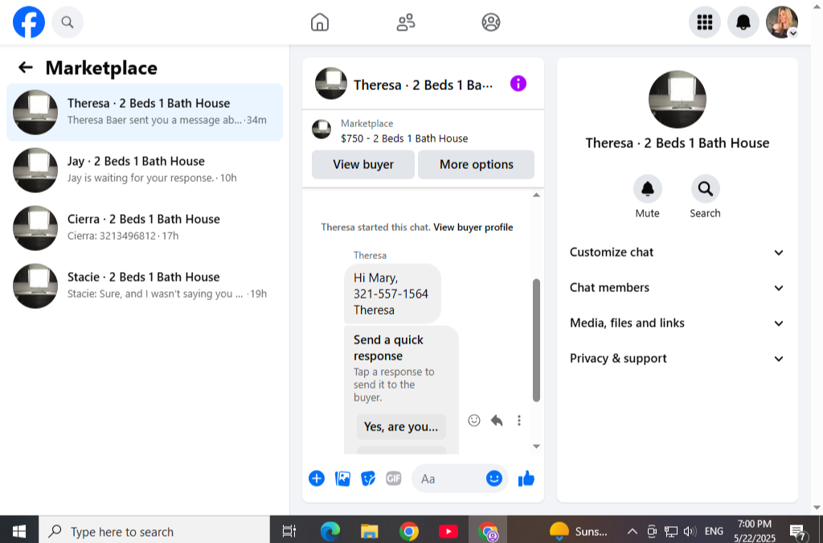Image resolution: width=823 pixels, height=543 pixels.
Task: Open the Facebook search magnifier icon
Action: tap(68, 22)
